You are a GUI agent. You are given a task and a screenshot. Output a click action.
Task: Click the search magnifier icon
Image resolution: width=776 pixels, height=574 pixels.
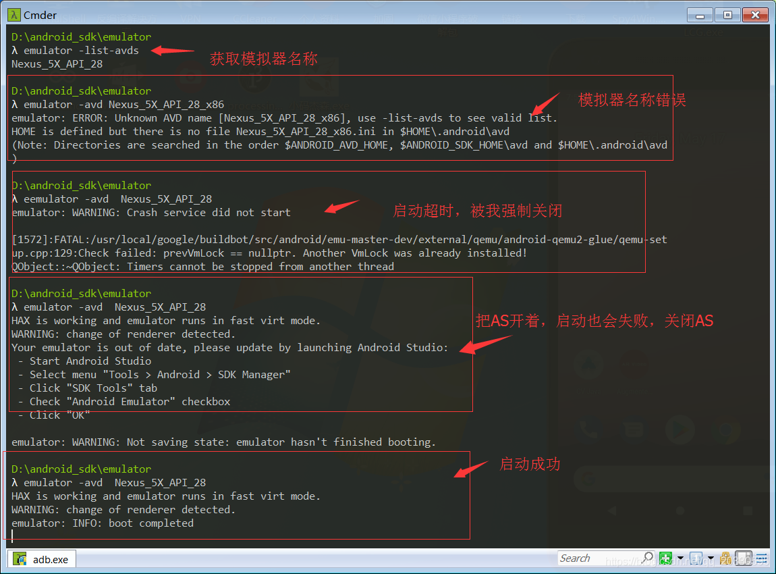[647, 558]
